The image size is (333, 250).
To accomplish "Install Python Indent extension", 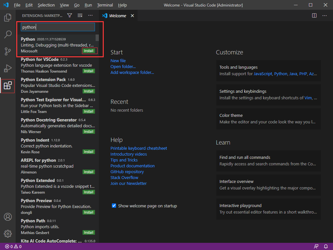I will 88,152.
